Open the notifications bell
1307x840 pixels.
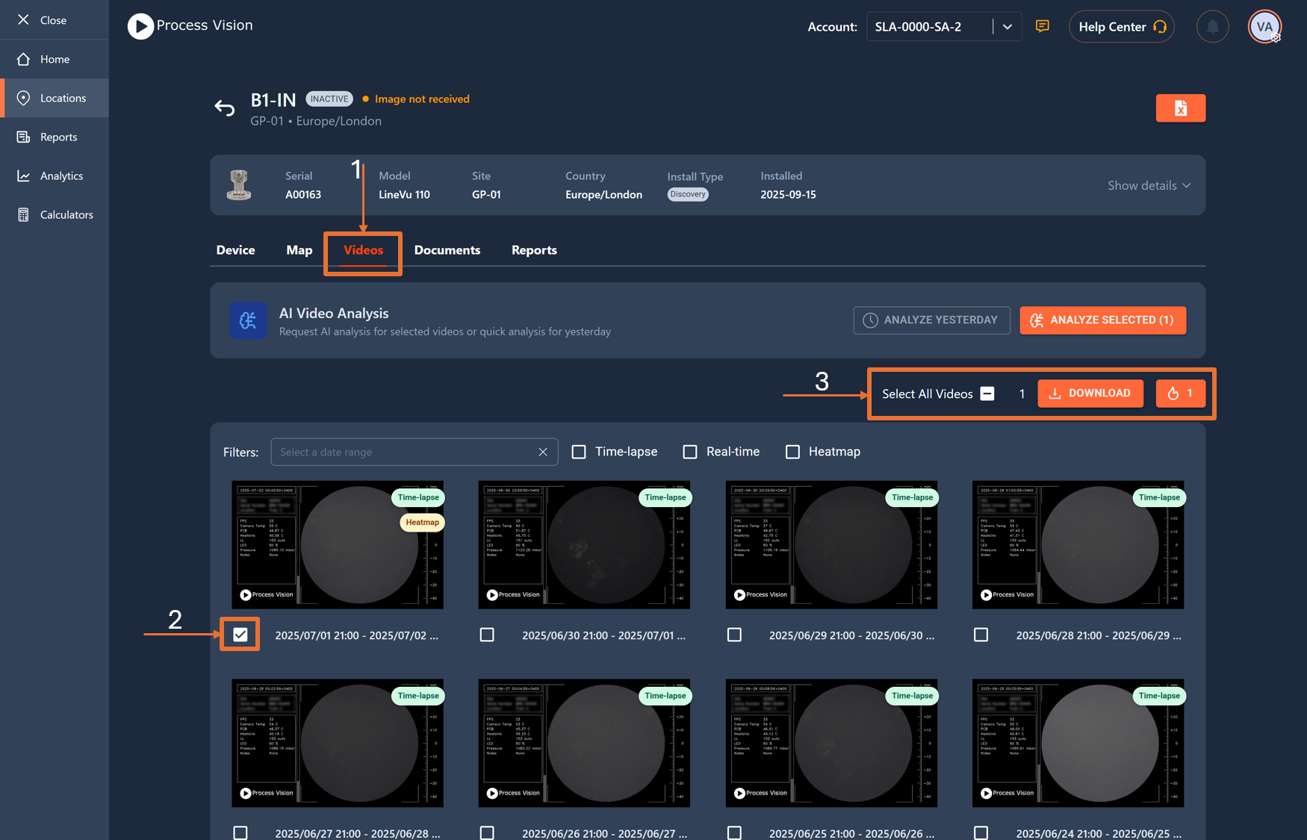1212,27
